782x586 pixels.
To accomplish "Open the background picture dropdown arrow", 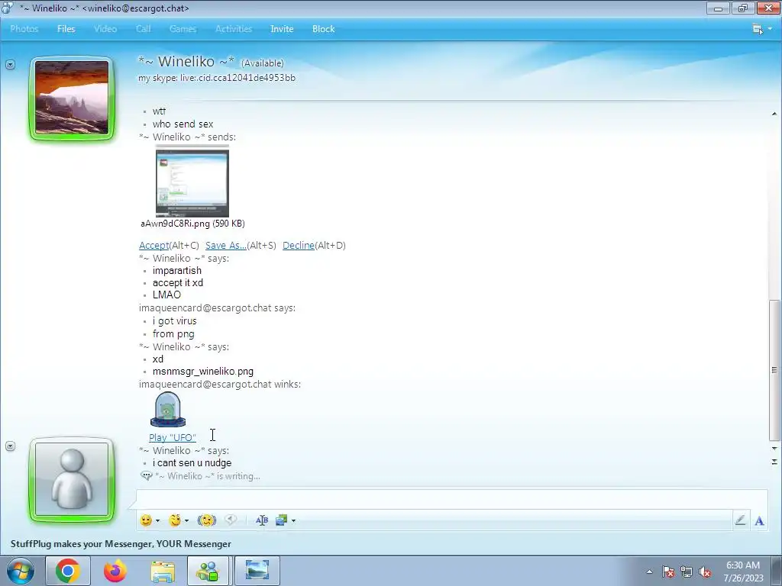I will (x=293, y=520).
